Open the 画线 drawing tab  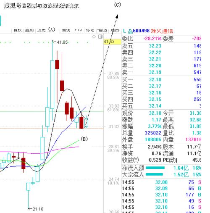coord(66,30)
